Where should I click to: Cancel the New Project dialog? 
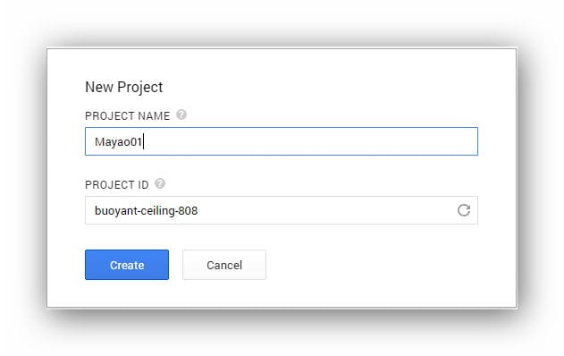click(224, 265)
